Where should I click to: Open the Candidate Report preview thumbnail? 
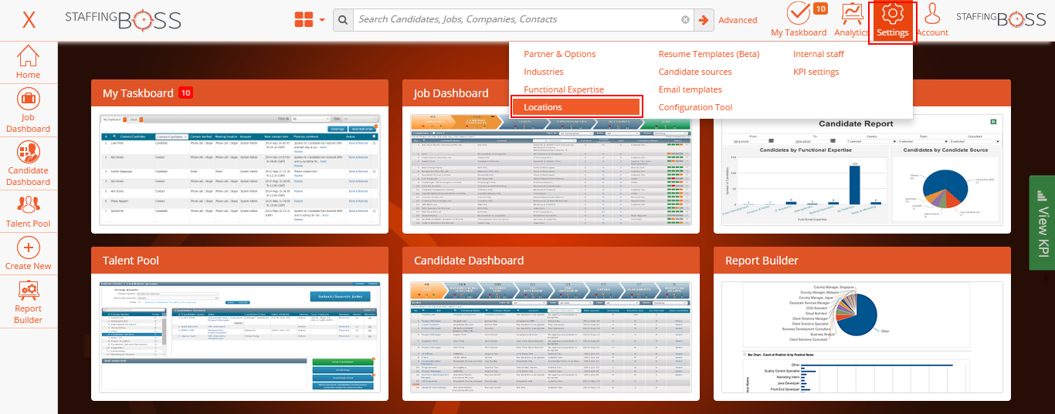pyautogui.click(x=862, y=170)
